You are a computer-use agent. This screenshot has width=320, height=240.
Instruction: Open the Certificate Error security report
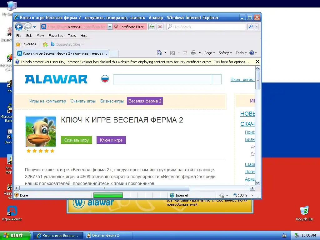[130, 27]
